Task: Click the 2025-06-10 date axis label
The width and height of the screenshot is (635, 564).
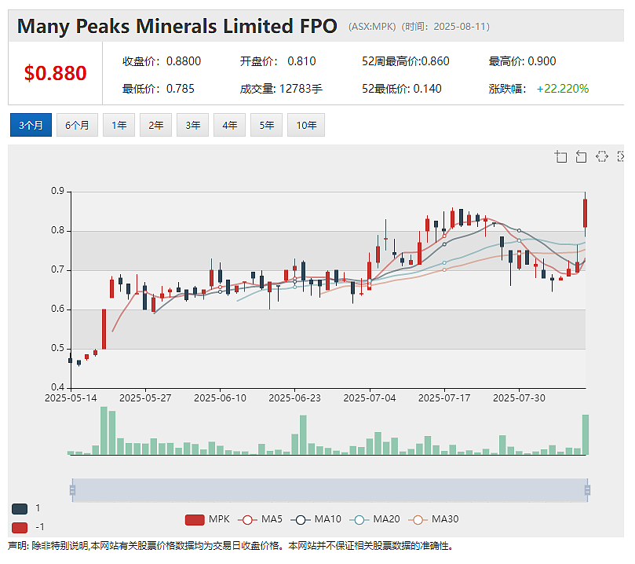Action: click(220, 398)
